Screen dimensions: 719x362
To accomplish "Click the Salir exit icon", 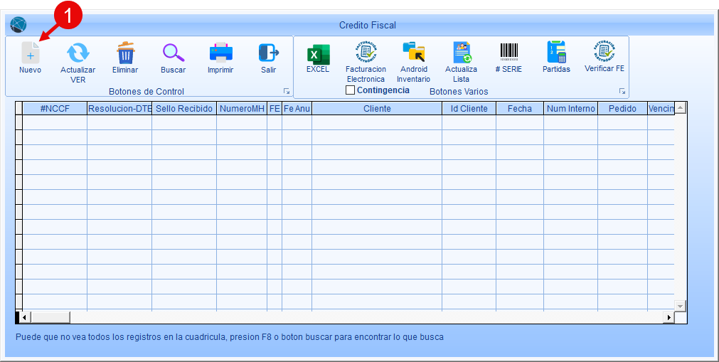I will 268,53.
